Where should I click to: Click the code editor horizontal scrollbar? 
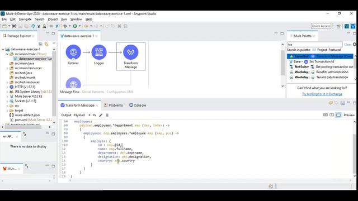coord(210,180)
